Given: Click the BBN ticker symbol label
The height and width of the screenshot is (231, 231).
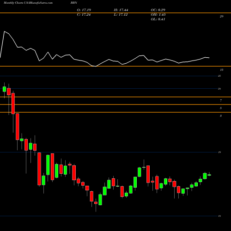Looking at the screenshot, I should [74, 3].
